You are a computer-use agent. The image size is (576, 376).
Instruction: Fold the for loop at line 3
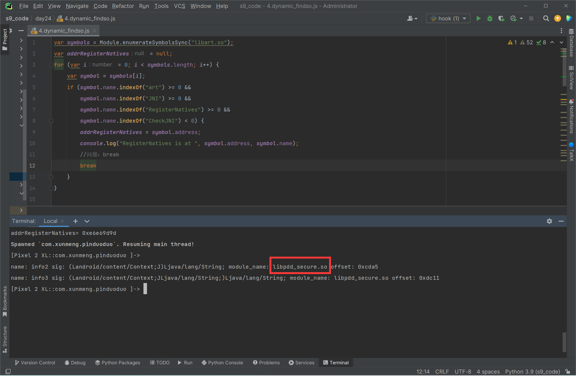[51, 65]
